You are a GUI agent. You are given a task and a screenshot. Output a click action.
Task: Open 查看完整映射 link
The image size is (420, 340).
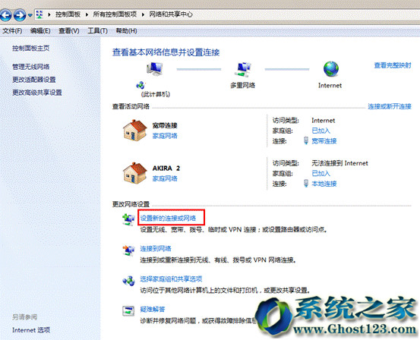(x=393, y=65)
